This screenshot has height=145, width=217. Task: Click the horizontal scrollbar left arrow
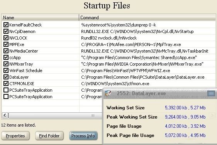5,115
